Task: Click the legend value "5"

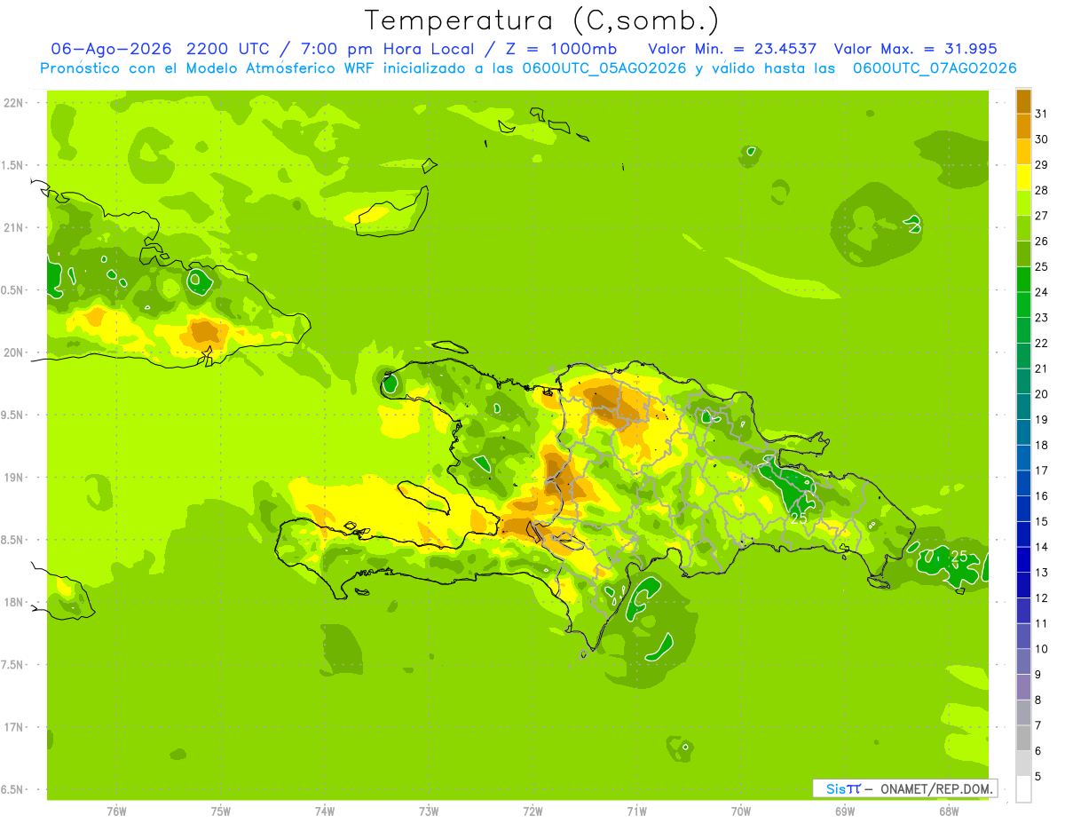Action: pyautogui.click(x=1038, y=777)
